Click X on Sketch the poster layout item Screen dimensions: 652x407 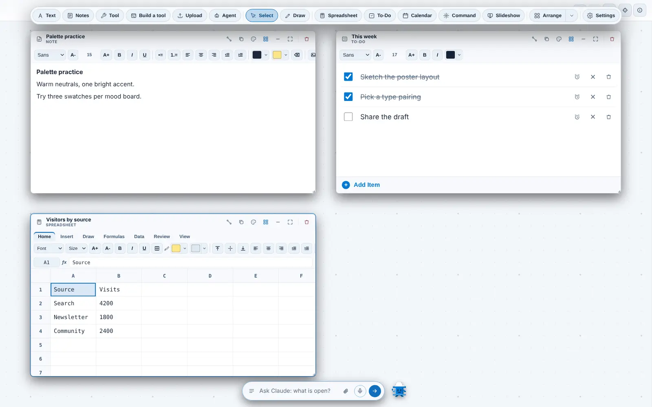(x=593, y=77)
